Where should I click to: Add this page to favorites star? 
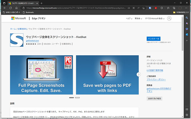[143, 8]
